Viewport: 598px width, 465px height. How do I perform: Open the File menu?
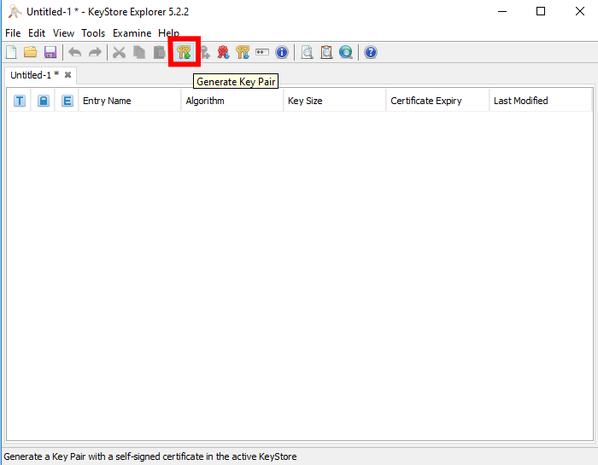[13, 33]
